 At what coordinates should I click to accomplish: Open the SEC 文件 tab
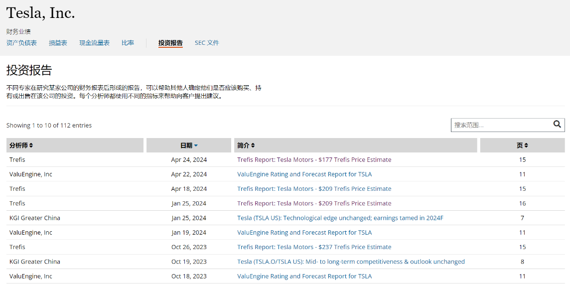tap(207, 43)
